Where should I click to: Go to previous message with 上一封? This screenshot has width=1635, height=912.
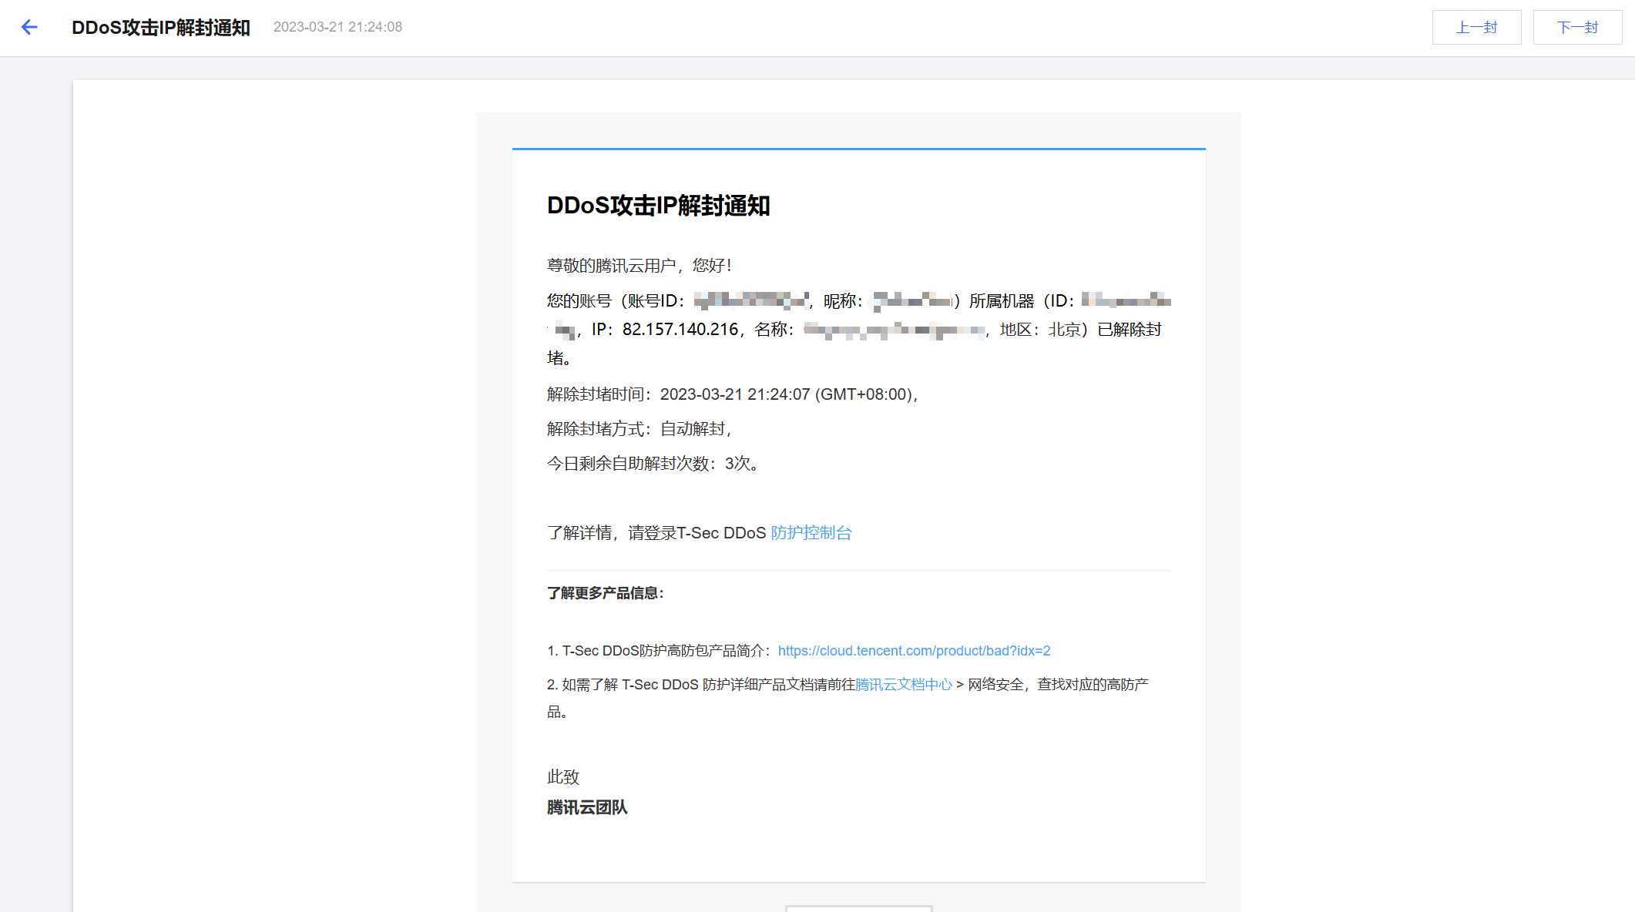1476,28
